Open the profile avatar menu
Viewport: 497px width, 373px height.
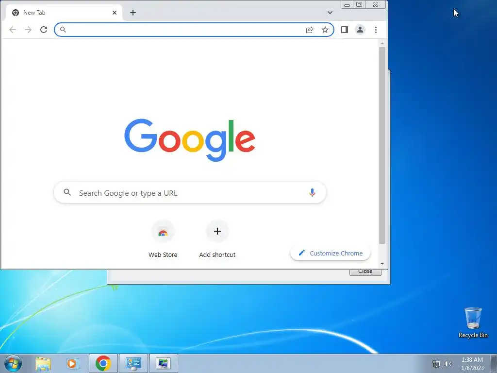coord(360,30)
